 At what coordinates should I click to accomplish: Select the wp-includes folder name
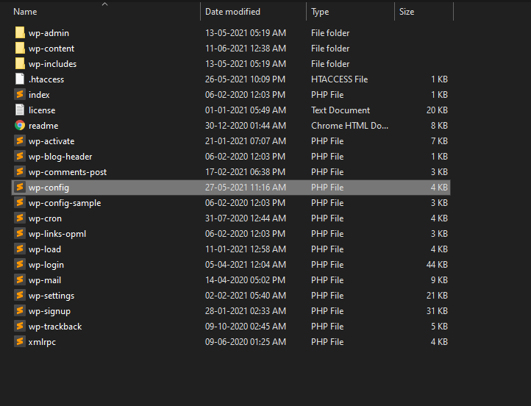pyautogui.click(x=52, y=64)
